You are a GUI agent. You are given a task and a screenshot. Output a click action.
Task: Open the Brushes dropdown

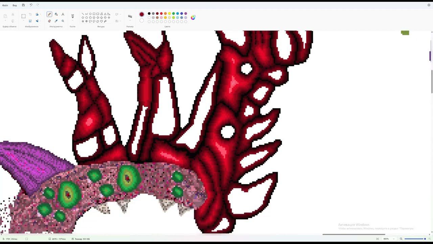(x=72, y=21)
